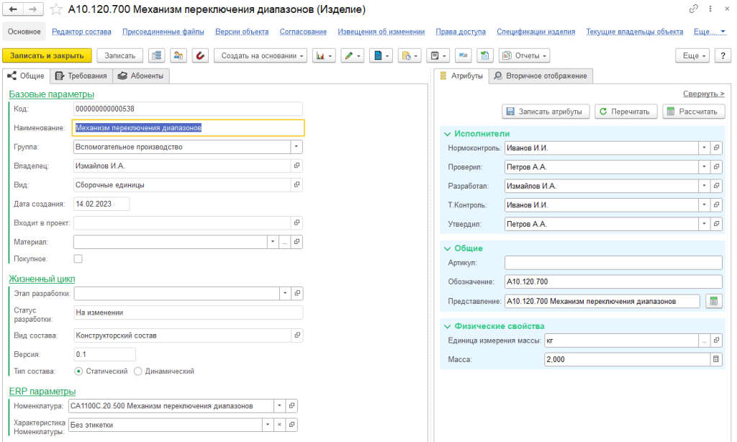This screenshot has width=737, height=442.
Task: Click the favorites star next to title
Action: pos(55,10)
